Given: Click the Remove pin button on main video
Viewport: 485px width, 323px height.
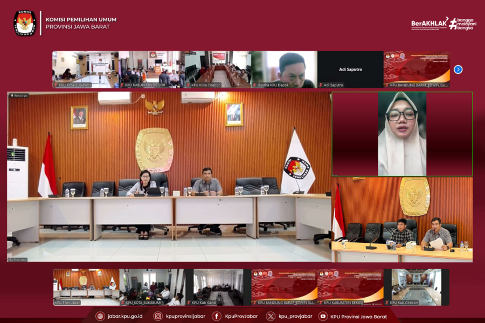Looking at the screenshot, I should pyautogui.click(x=19, y=96).
